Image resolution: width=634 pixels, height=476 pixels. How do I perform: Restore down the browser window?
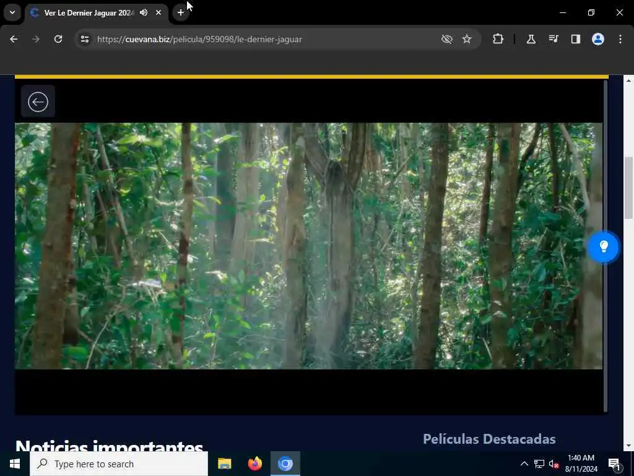click(x=591, y=12)
